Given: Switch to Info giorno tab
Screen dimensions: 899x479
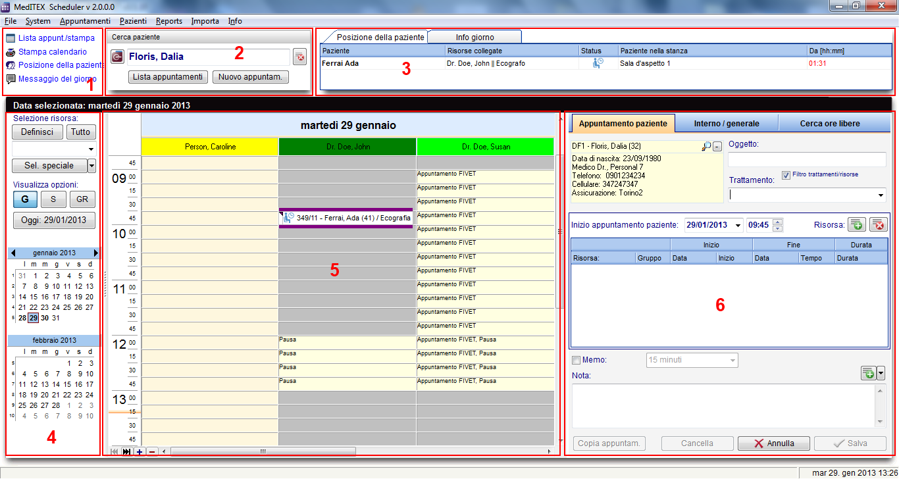Looking at the screenshot, I should click(x=475, y=37).
